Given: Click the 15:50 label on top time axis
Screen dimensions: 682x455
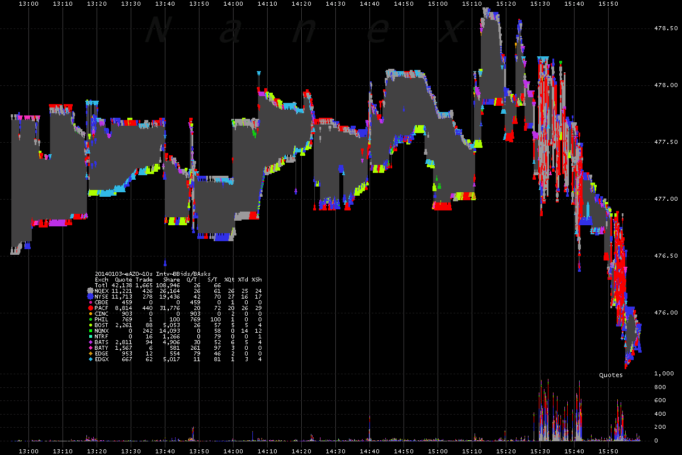Looking at the screenshot, I should click(x=608, y=3).
